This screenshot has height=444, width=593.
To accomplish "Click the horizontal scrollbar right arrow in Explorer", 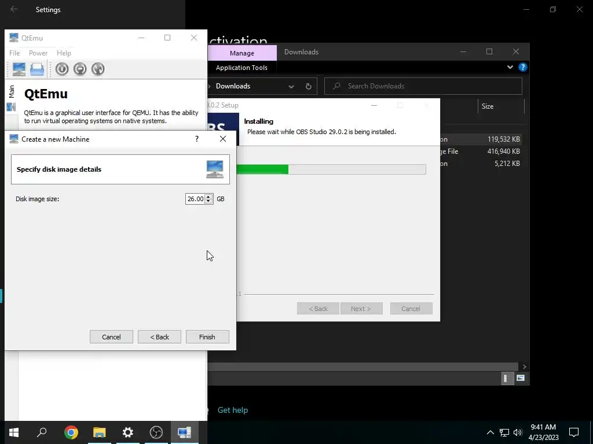I will (524, 367).
